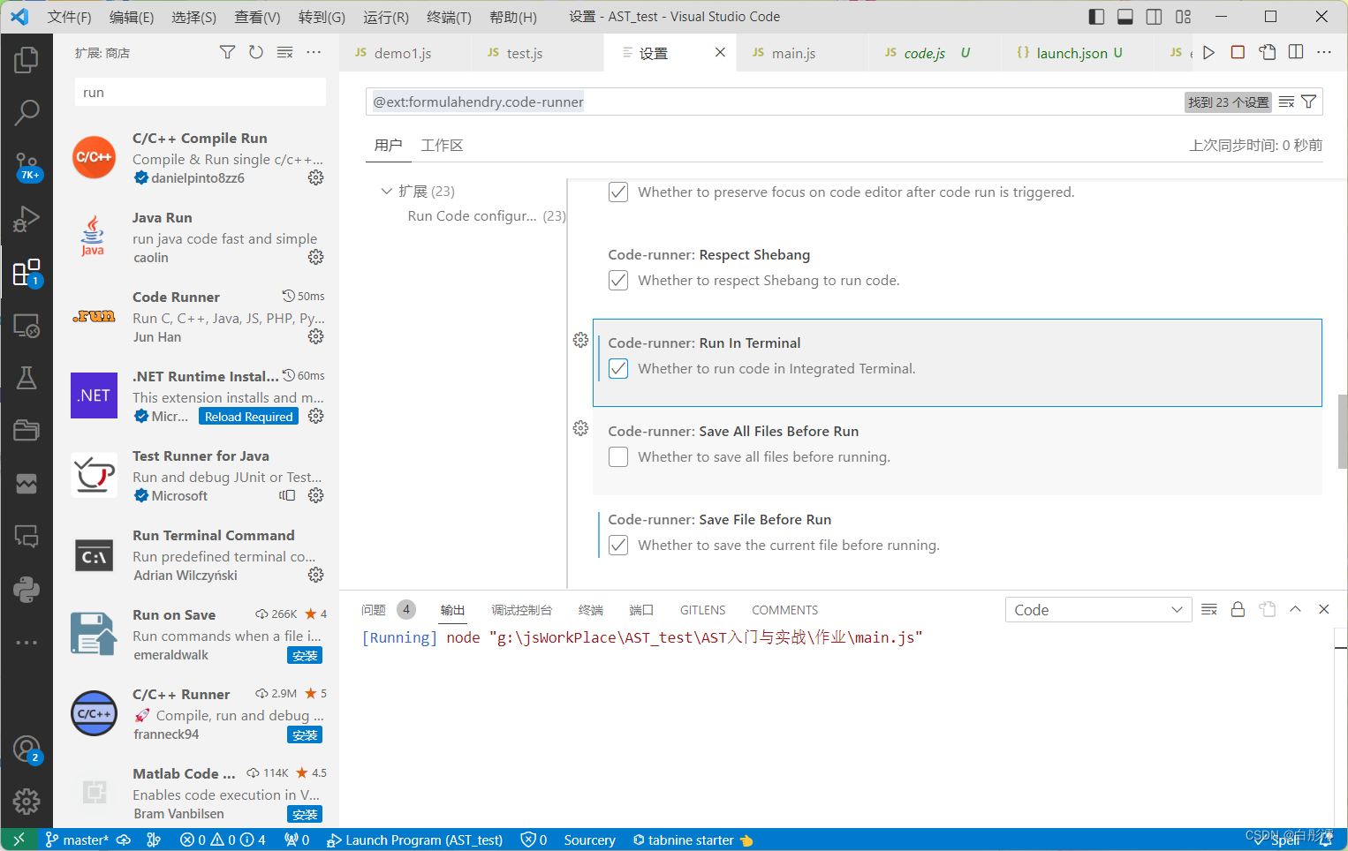1348x851 pixels.
Task: Open additional views ellipsis in activity bar
Action: (x=27, y=643)
